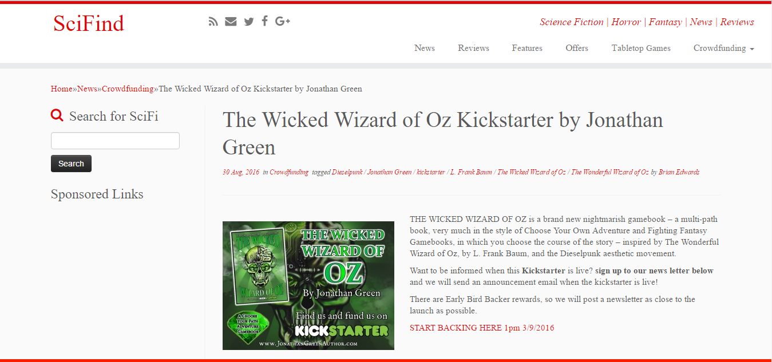772x362 pixels.
Task: Open the Twitter bird icon
Action: [248, 22]
